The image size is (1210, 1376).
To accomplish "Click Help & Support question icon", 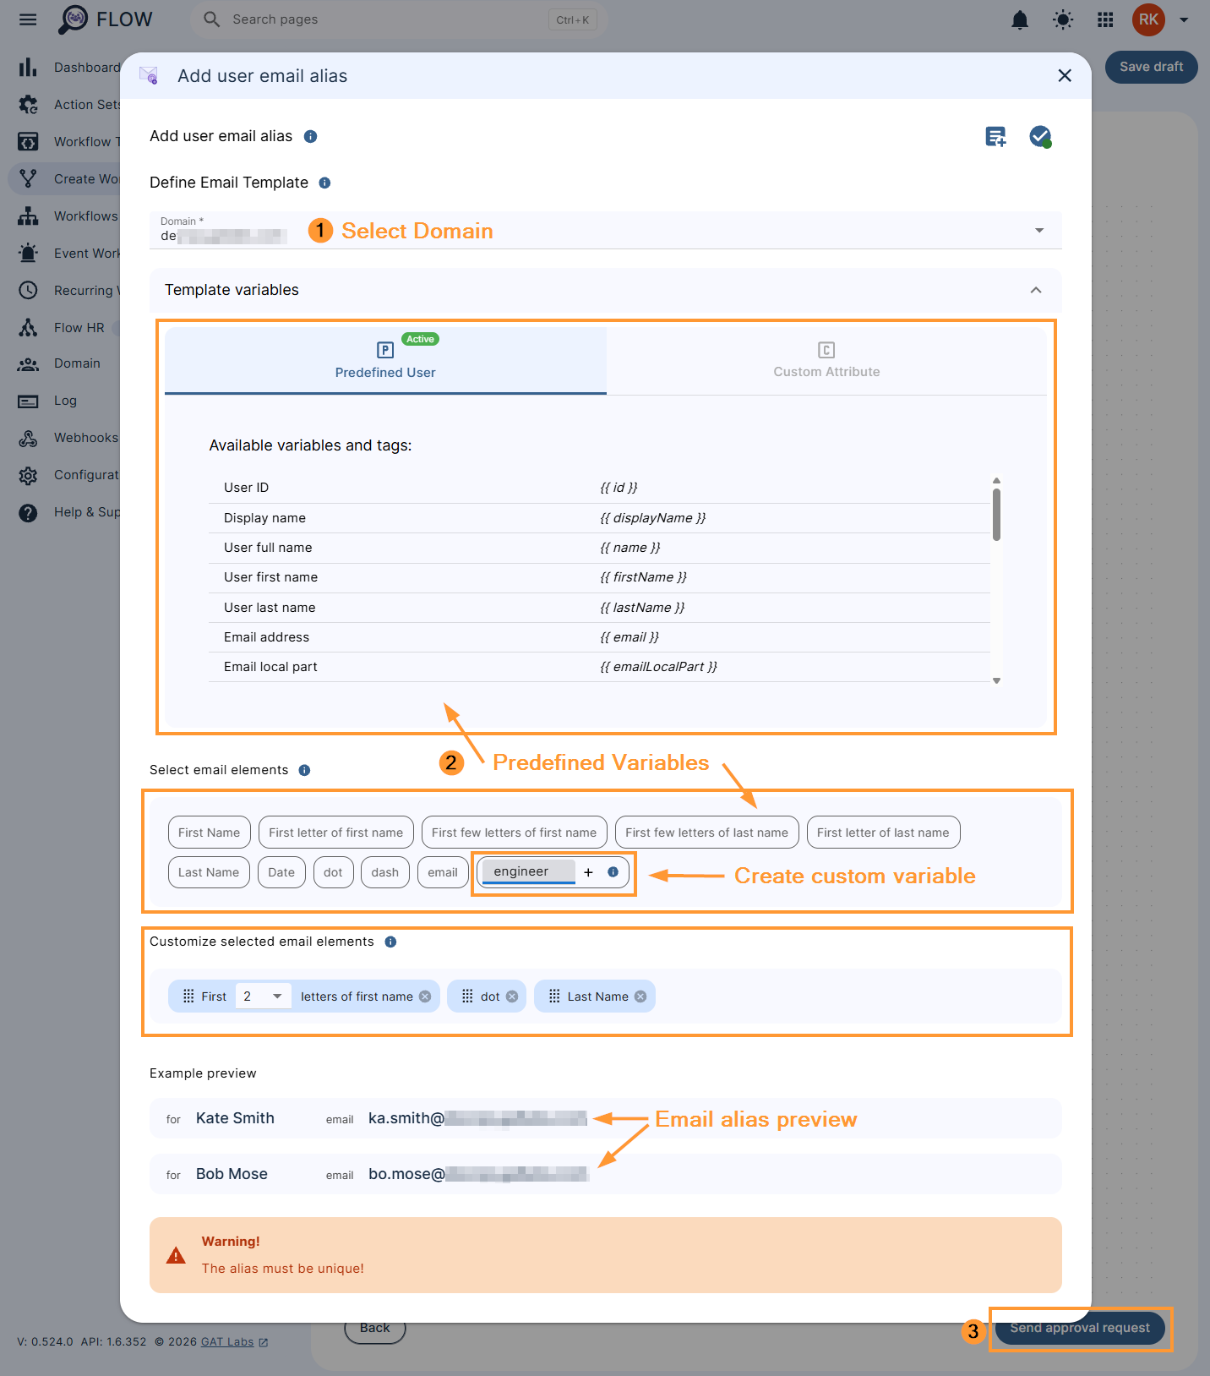I will pyautogui.click(x=28, y=512).
